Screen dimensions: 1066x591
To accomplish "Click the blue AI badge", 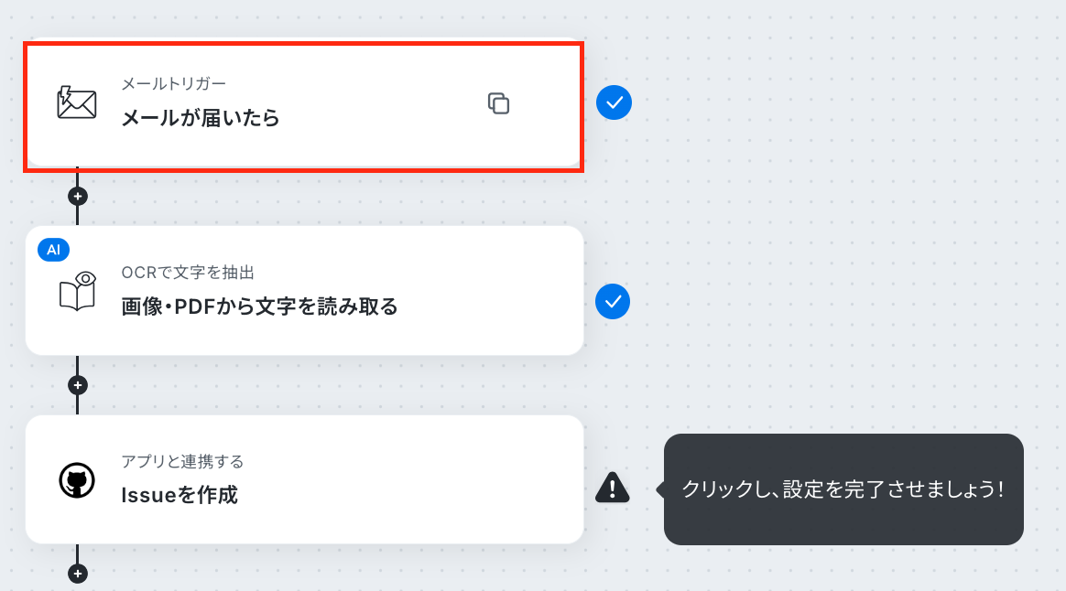I will (x=54, y=250).
